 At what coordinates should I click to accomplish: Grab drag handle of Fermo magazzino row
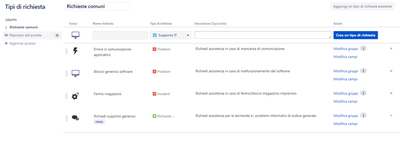(66, 96)
